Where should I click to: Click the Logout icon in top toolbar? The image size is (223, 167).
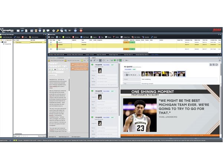pos(81,30)
